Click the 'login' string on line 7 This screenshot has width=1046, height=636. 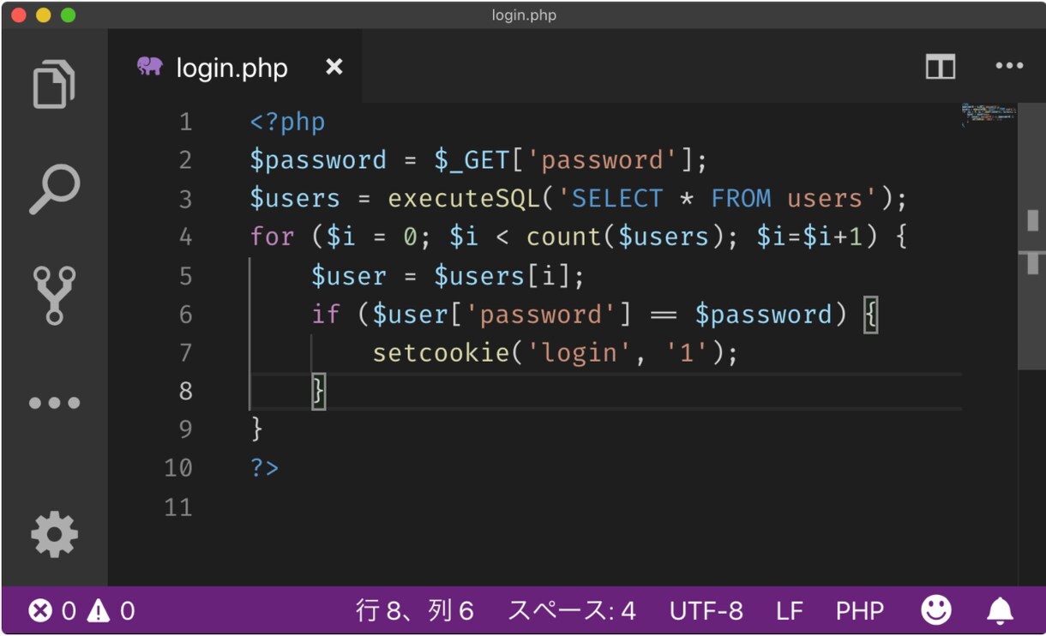click(x=580, y=352)
